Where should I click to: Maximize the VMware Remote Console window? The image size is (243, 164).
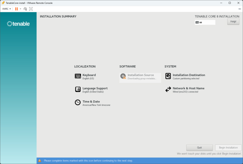click(x=230, y=3)
